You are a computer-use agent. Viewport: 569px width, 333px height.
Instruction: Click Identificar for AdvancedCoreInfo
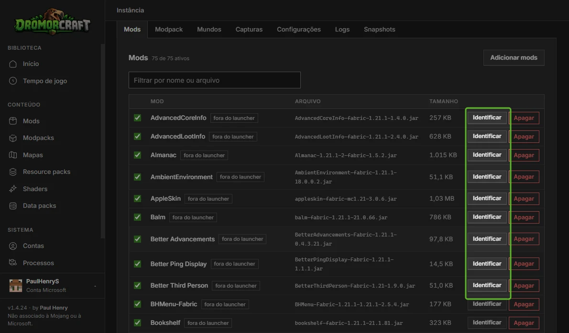coord(487,118)
